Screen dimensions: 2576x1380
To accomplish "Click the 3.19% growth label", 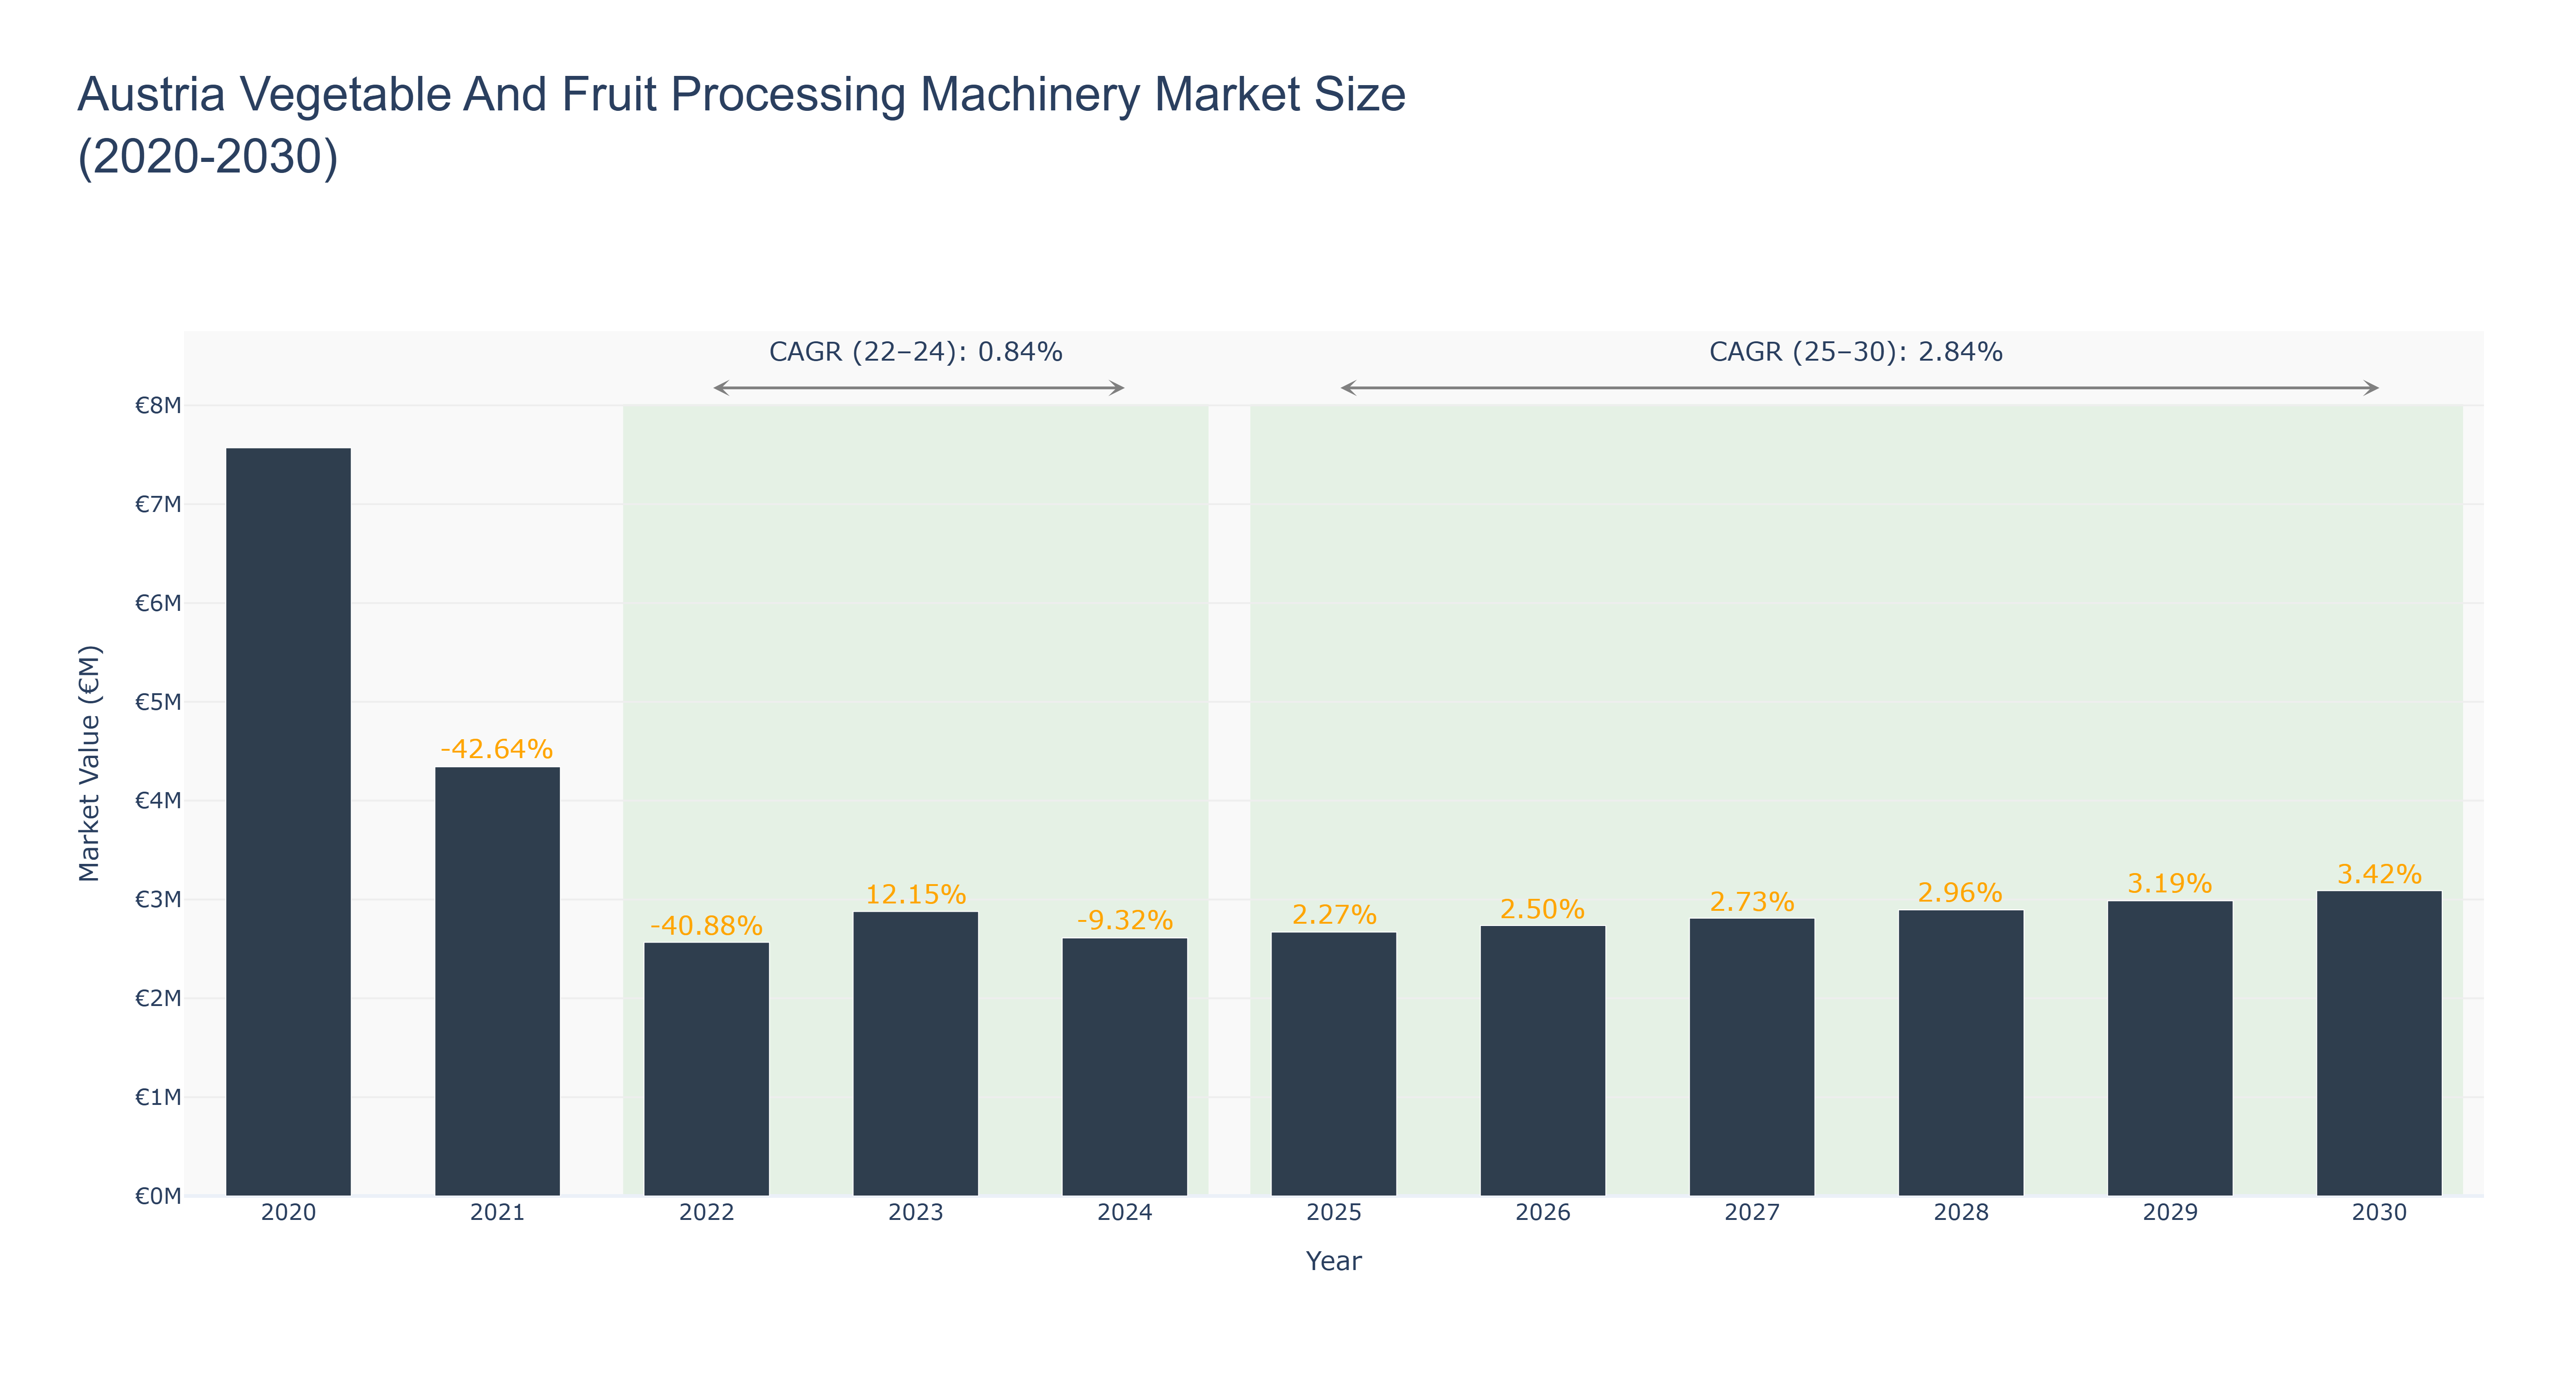I will coord(2169,883).
